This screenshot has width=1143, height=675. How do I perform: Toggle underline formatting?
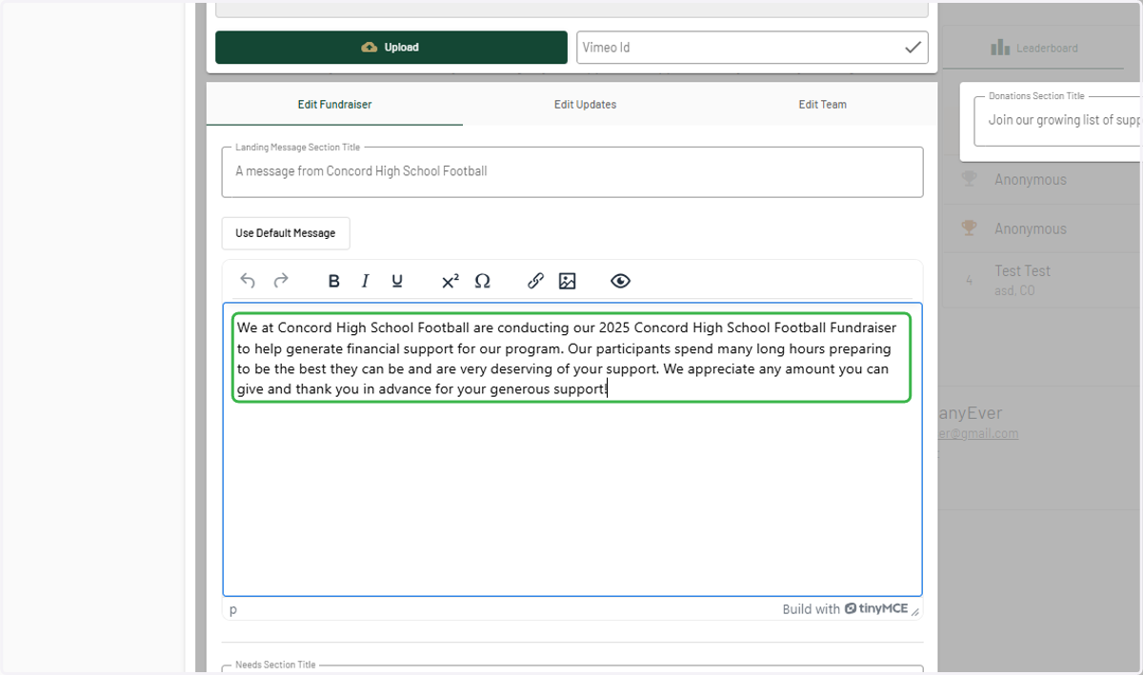[x=397, y=281]
